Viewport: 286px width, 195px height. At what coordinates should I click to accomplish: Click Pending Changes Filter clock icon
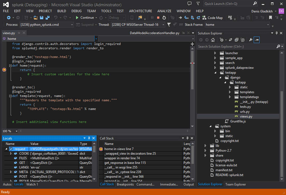[x=222, y=40]
